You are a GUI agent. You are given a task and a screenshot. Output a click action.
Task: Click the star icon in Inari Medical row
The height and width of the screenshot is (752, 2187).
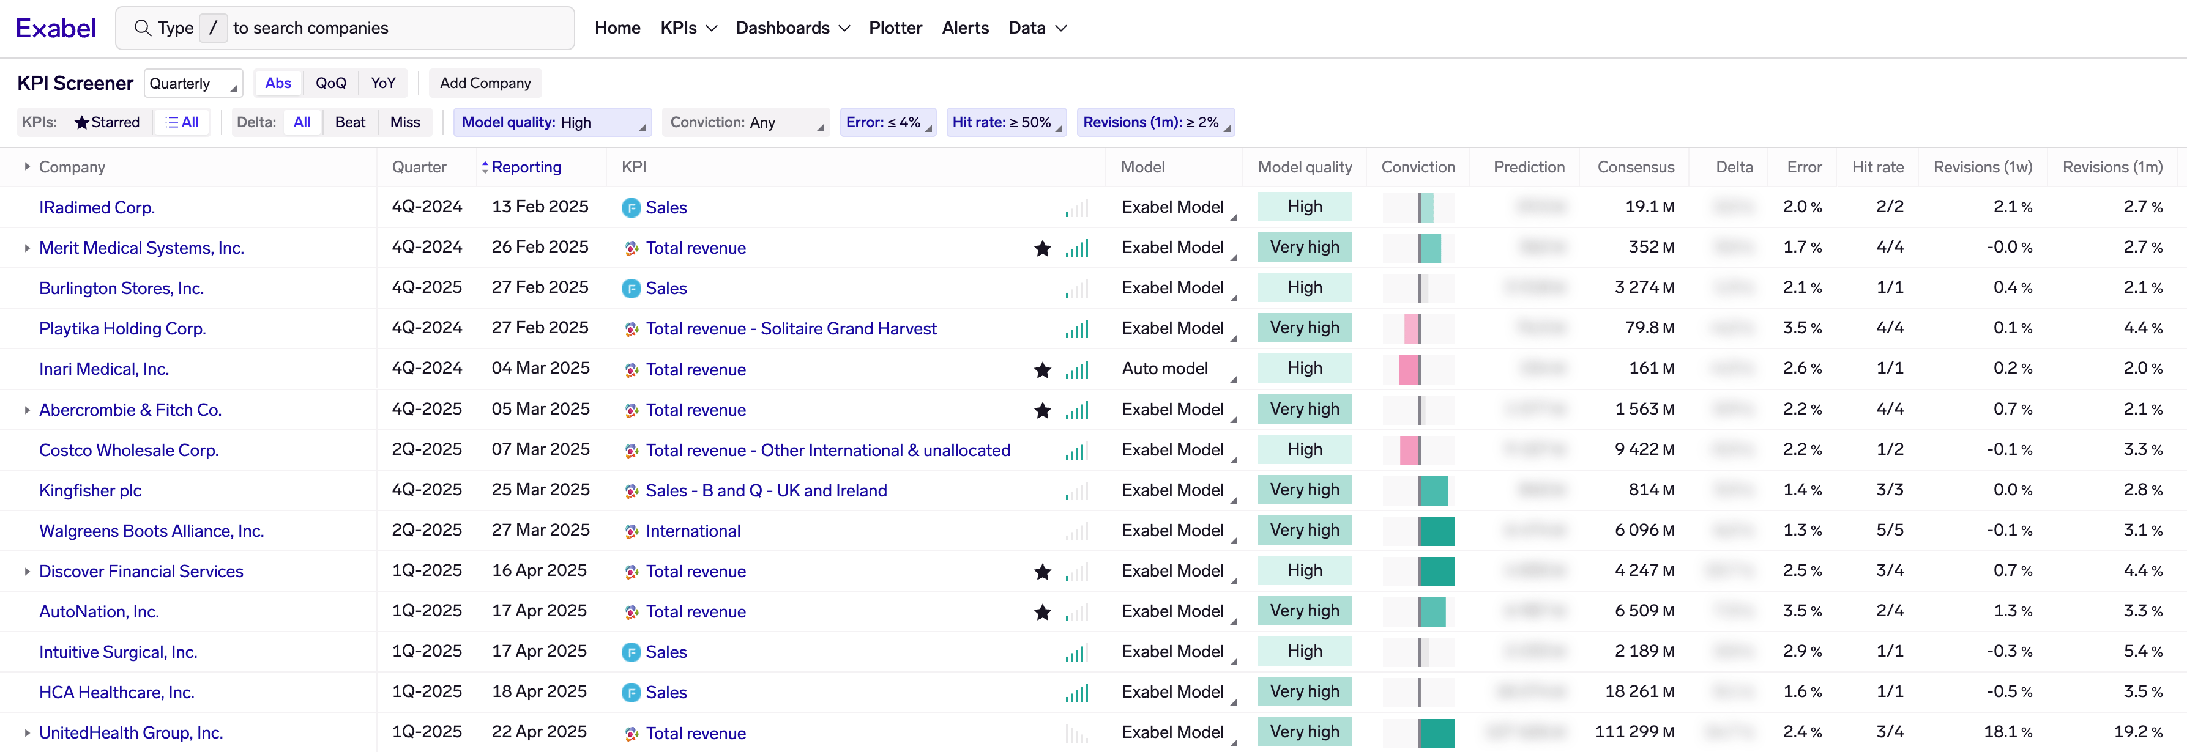pyautogui.click(x=1043, y=370)
